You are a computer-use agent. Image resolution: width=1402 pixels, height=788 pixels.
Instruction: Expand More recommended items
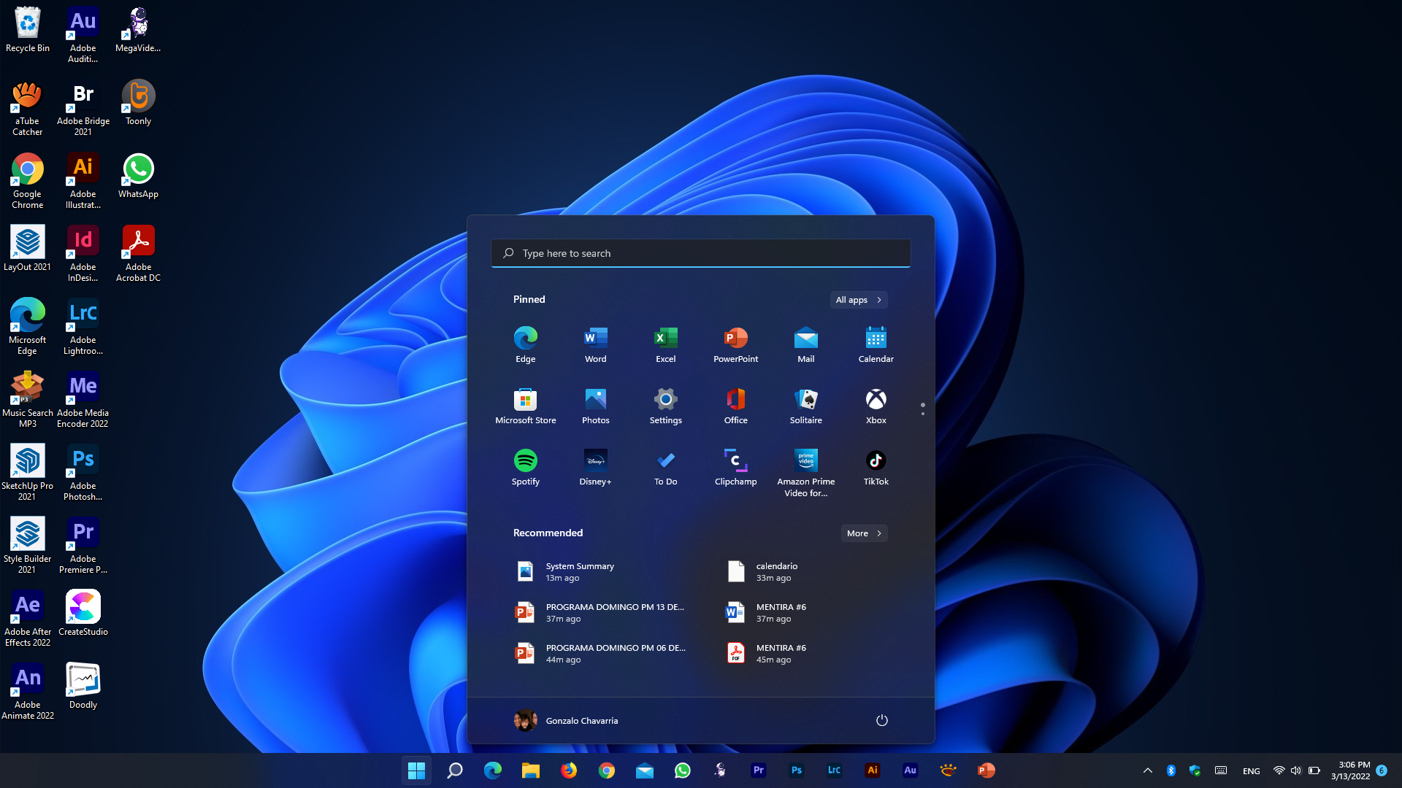[x=864, y=533]
